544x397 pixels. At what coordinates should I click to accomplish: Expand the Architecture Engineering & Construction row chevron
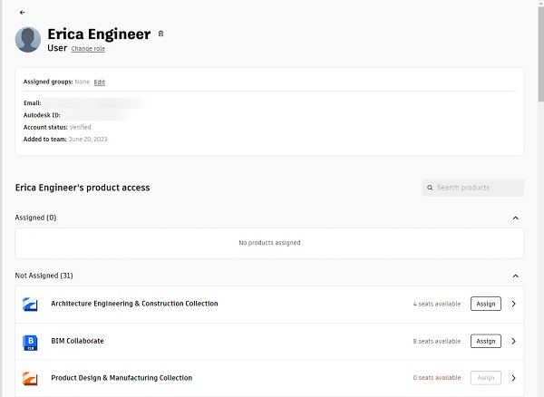[513, 304]
